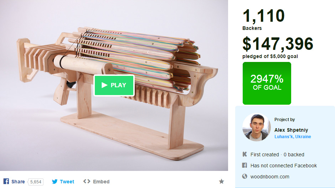The image size is (335, 188).
Task: Click the Kickstarter K icon
Action: click(x=244, y=154)
